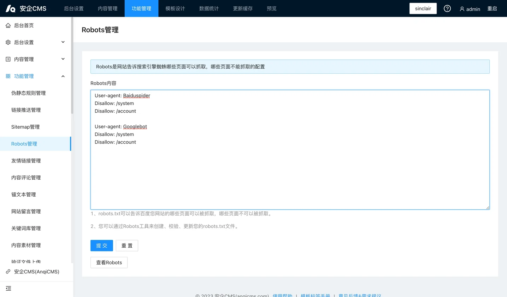Image resolution: width=507 pixels, height=297 pixels.
Task: Click the admin username text
Action: (473, 9)
